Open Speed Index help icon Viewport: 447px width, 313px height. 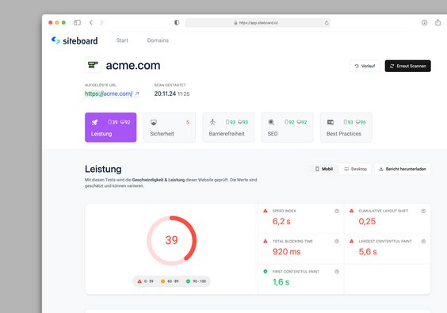click(x=337, y=211)
